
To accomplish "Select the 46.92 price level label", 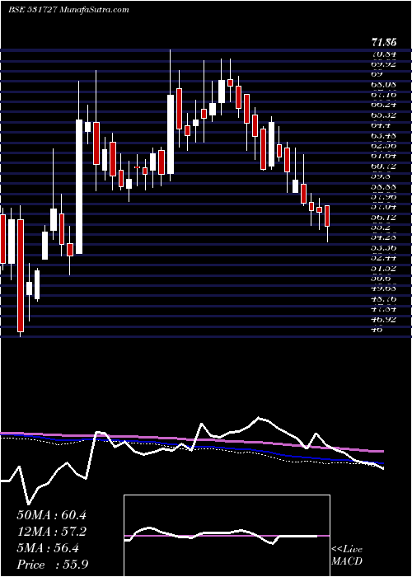I will coord(384,320).
